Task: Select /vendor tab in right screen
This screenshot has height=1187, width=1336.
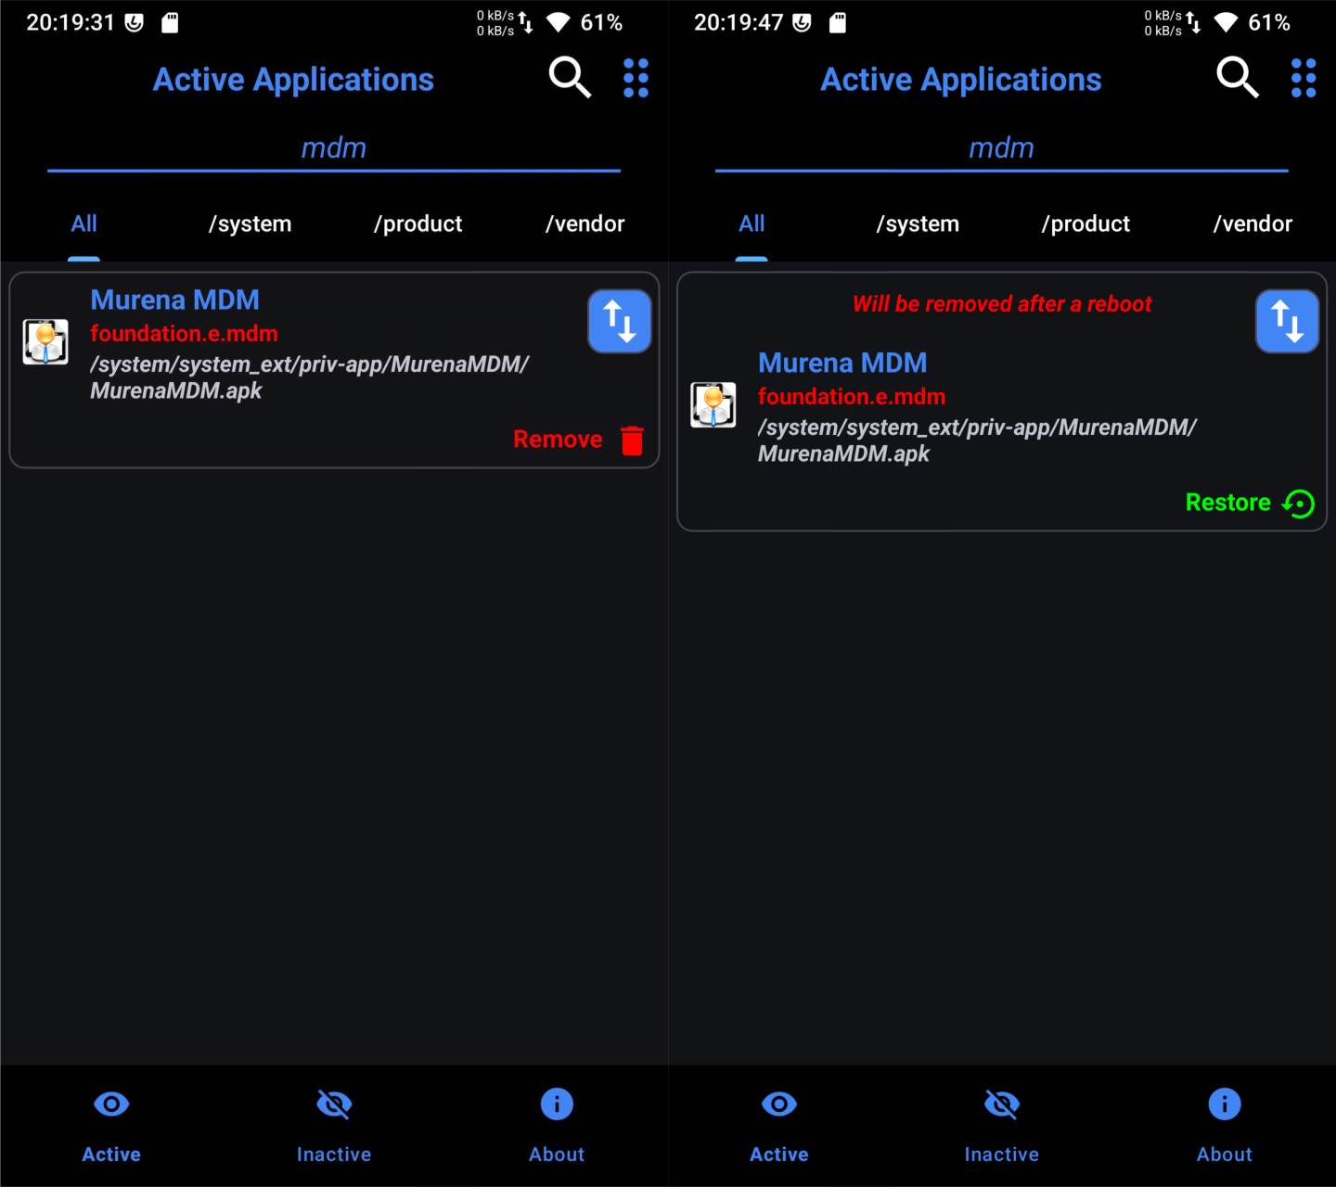Action: coord(1252,224)
